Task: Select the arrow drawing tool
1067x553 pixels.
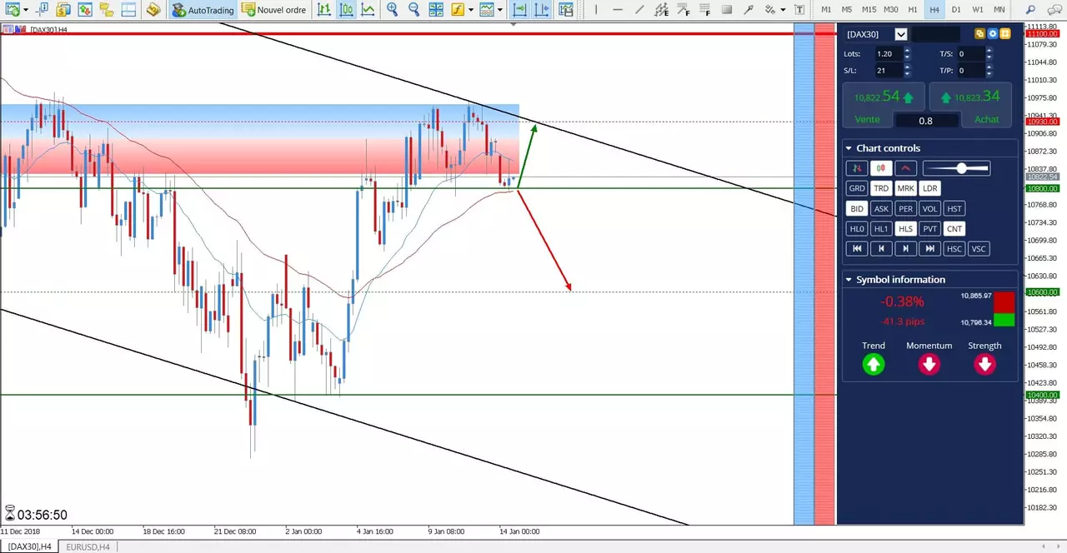Action: tap(749, 10)
